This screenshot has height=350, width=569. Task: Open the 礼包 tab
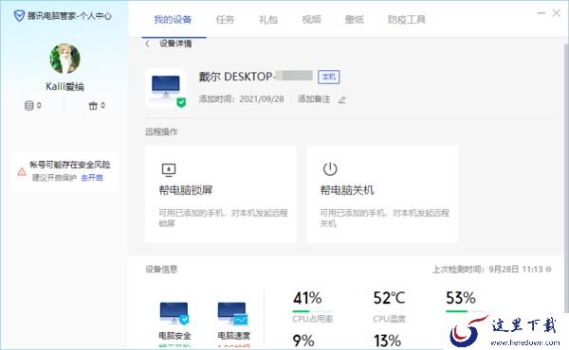(268, 19)
